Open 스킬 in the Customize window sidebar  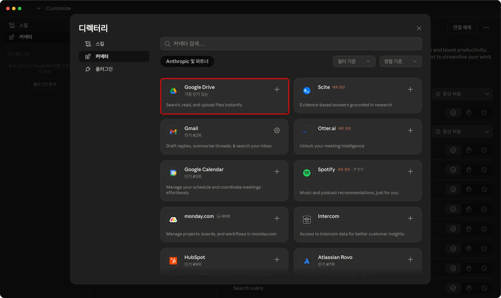tap(23, 25)
